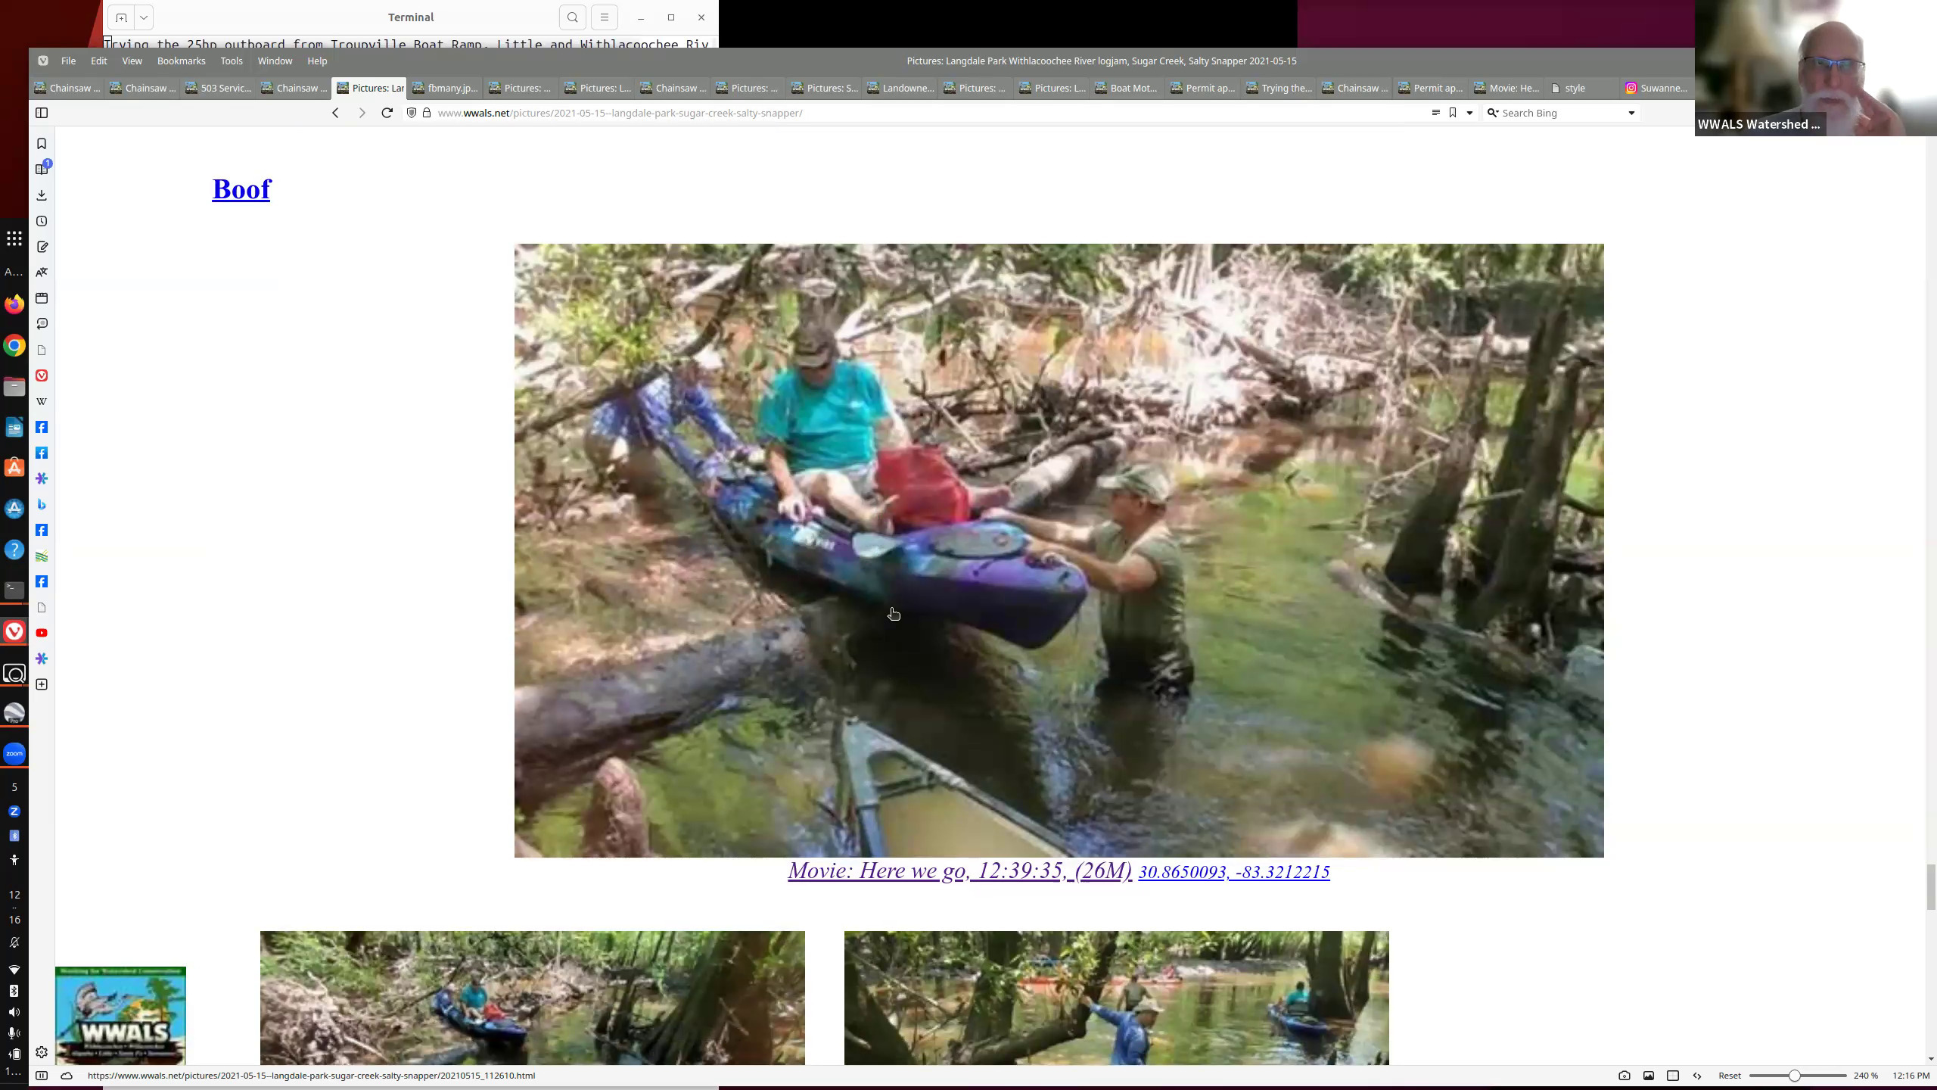
Task: Open the left bottom kayak thumbnail
Action: tap(532, 998)
